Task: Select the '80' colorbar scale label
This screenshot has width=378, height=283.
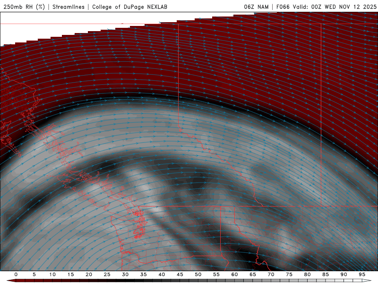Action: tap(308, 275)
